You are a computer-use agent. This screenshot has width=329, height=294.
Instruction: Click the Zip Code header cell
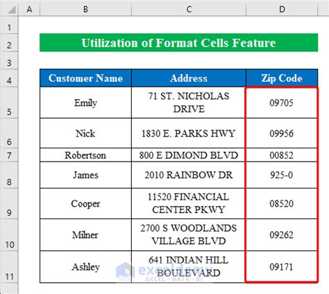[x=282, y=78]
